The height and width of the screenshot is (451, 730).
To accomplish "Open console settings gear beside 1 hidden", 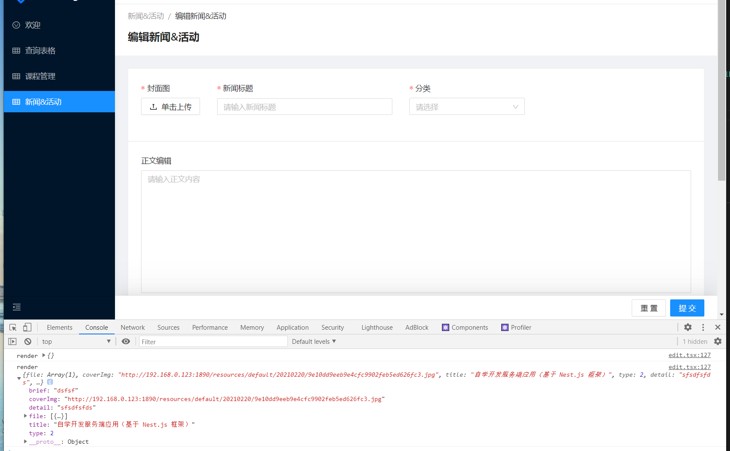I will [x=718, y=341].
